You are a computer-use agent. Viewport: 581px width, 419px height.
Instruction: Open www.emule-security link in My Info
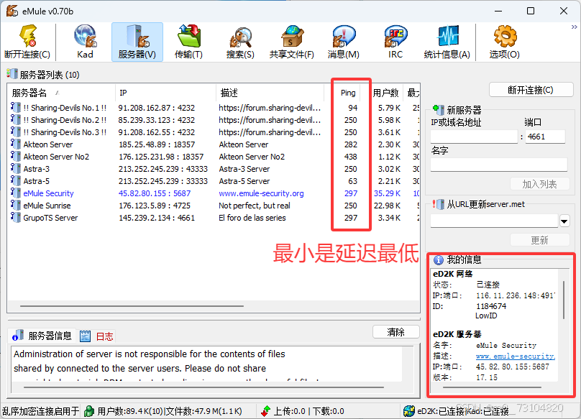tap(516, 356)
